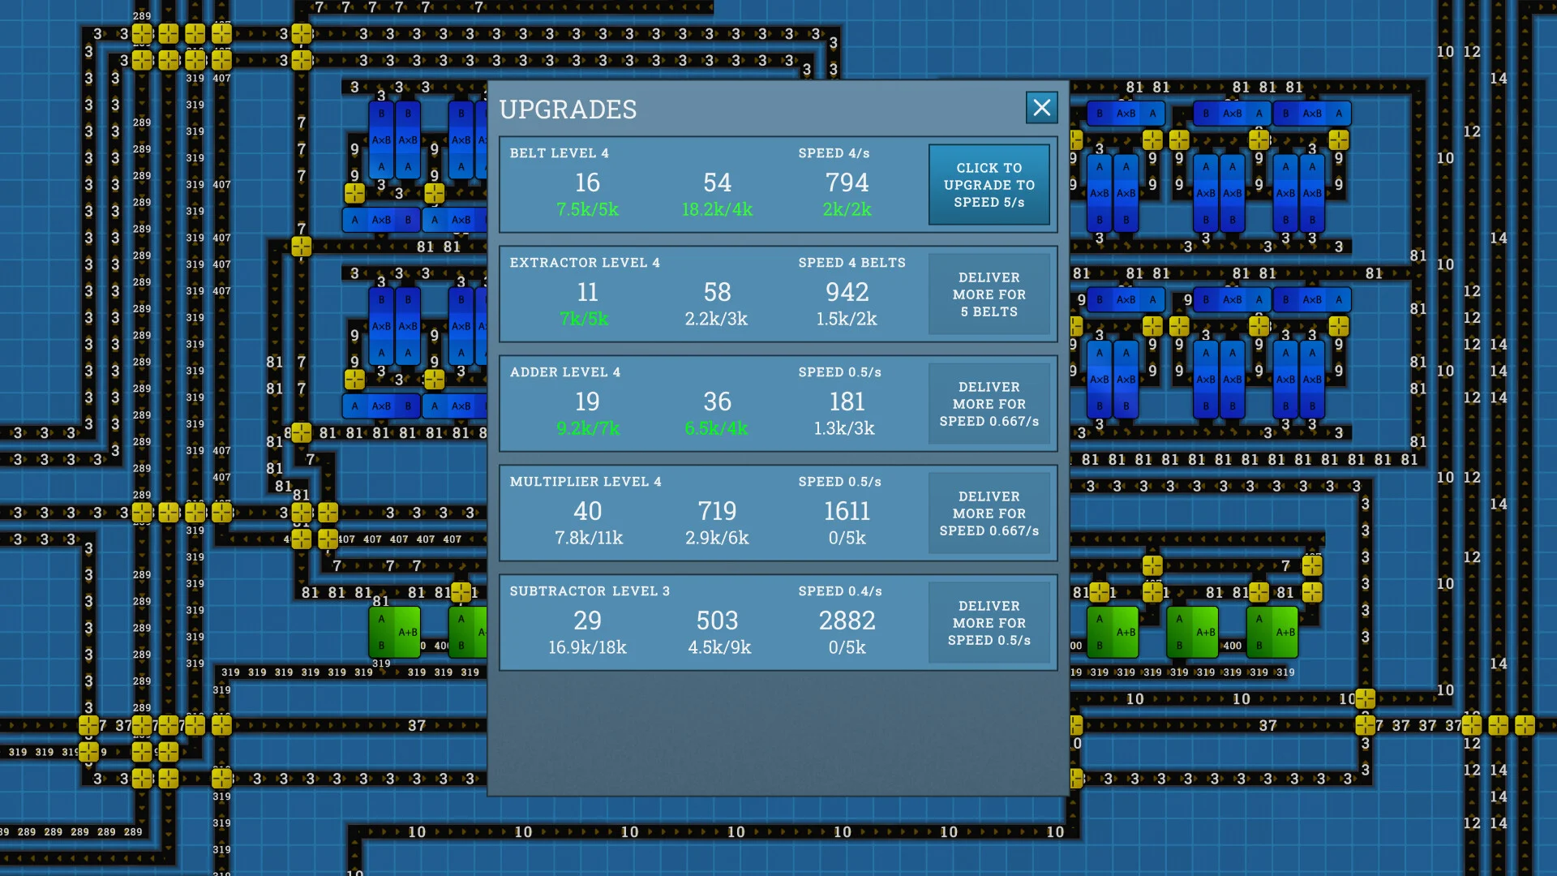Click Deliver More For 5 Belts

tap(989, 294)
